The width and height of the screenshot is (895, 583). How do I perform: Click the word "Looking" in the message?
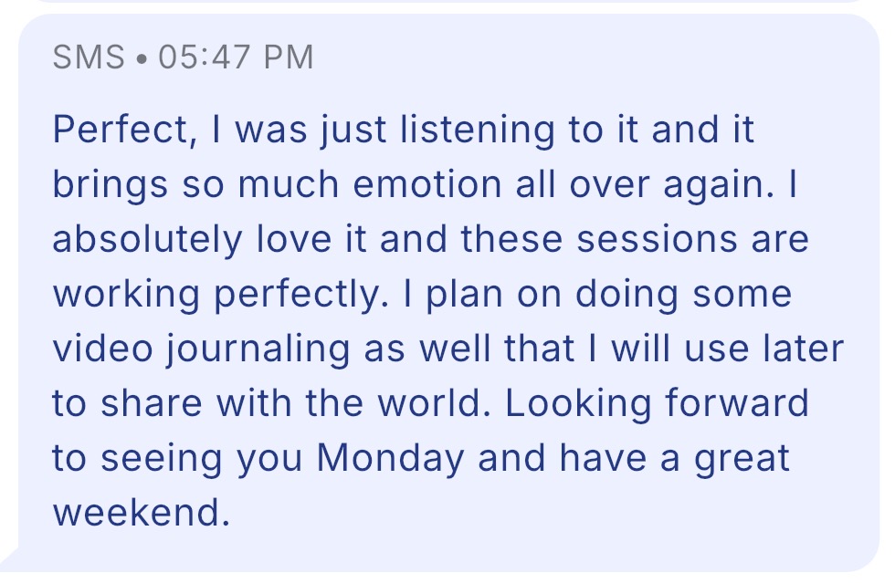click(577, 404)
